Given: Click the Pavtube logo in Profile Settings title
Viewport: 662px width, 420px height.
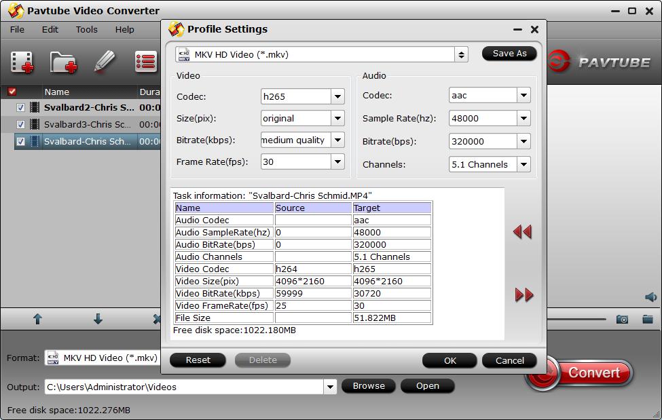Looking at the screenshot, I should (176, 29).
